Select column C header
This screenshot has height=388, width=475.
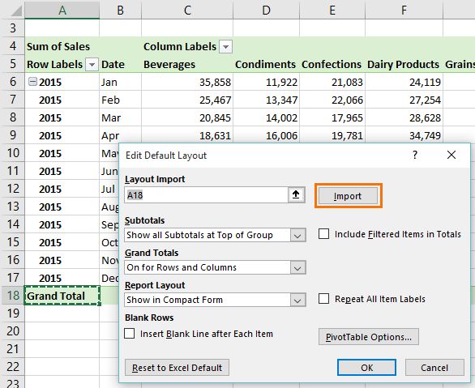coord(187,10)
